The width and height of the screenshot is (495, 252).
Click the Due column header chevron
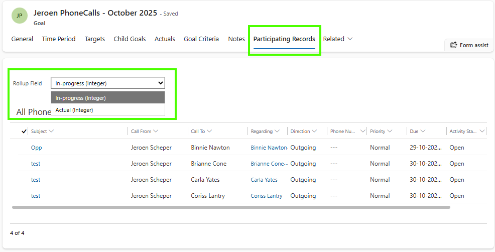coord(423,132)
